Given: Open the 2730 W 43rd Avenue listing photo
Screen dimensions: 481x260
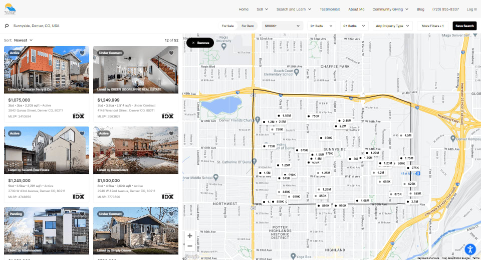Looking at the screenshot, I should point(47,150).
